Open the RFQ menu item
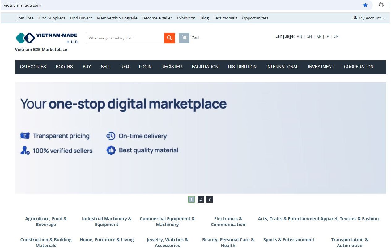 (x=125, y=67)
